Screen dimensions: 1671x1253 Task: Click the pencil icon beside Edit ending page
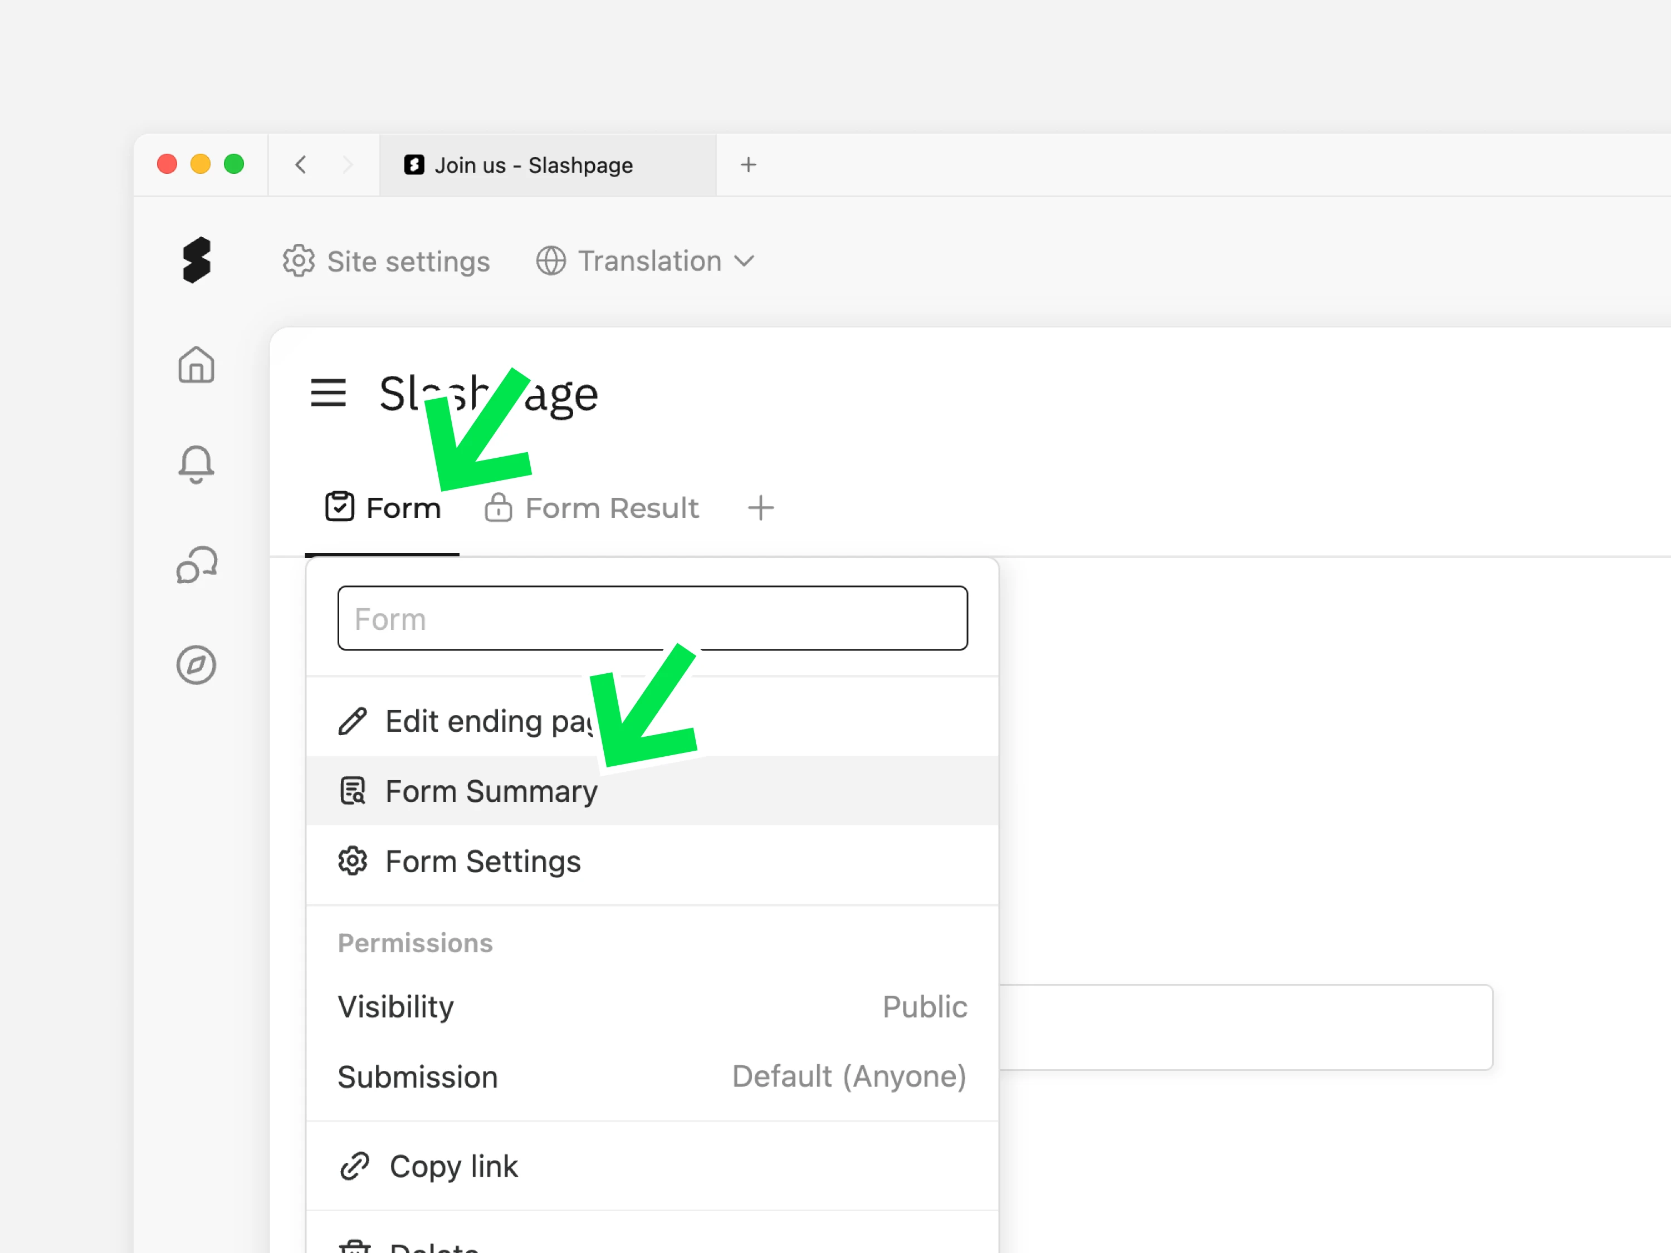(353, 721)
